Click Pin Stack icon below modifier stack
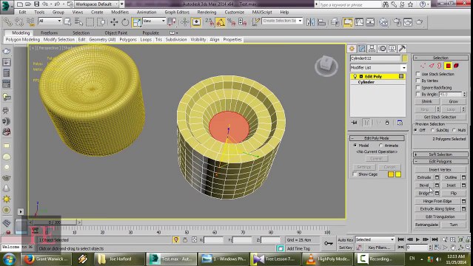 pos(354,123)
